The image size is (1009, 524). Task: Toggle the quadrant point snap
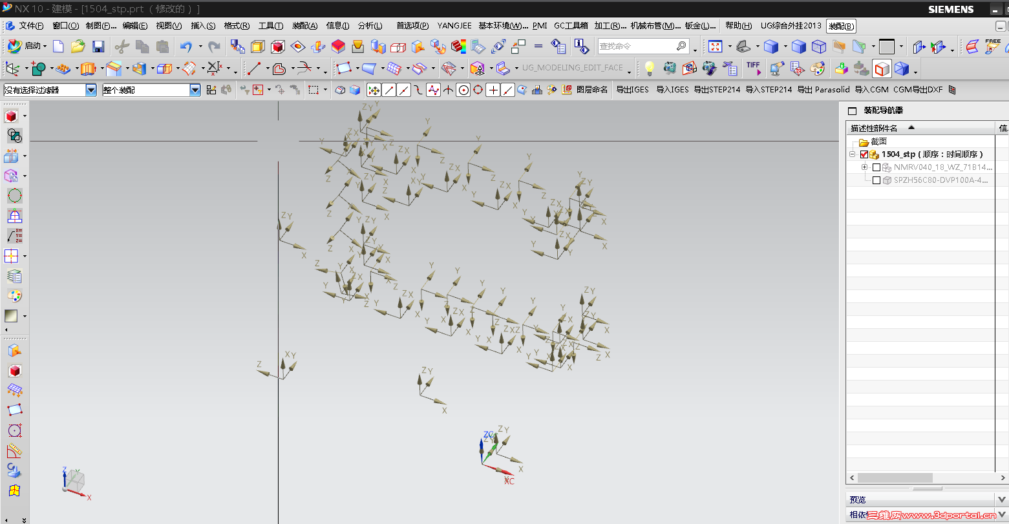coord(478,90)
